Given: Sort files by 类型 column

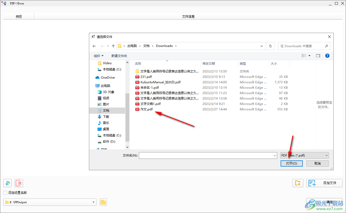Looking at the screenshot, I should 243,63.
